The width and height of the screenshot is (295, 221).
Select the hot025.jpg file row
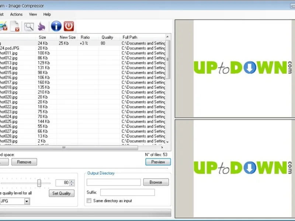(83, 122)
